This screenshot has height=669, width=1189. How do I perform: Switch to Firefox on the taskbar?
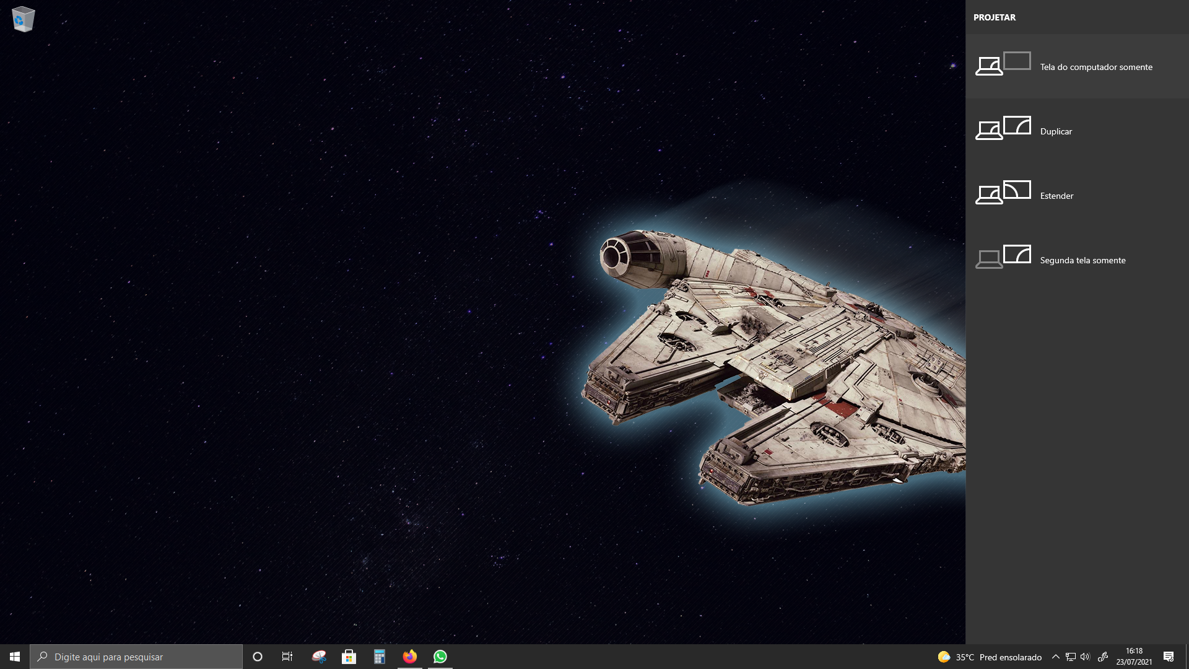[410, 657]
